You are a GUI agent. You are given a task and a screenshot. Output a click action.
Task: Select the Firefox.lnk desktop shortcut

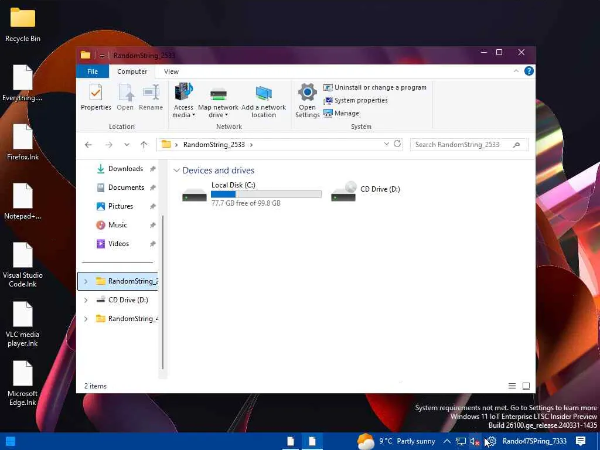[23, 142]
